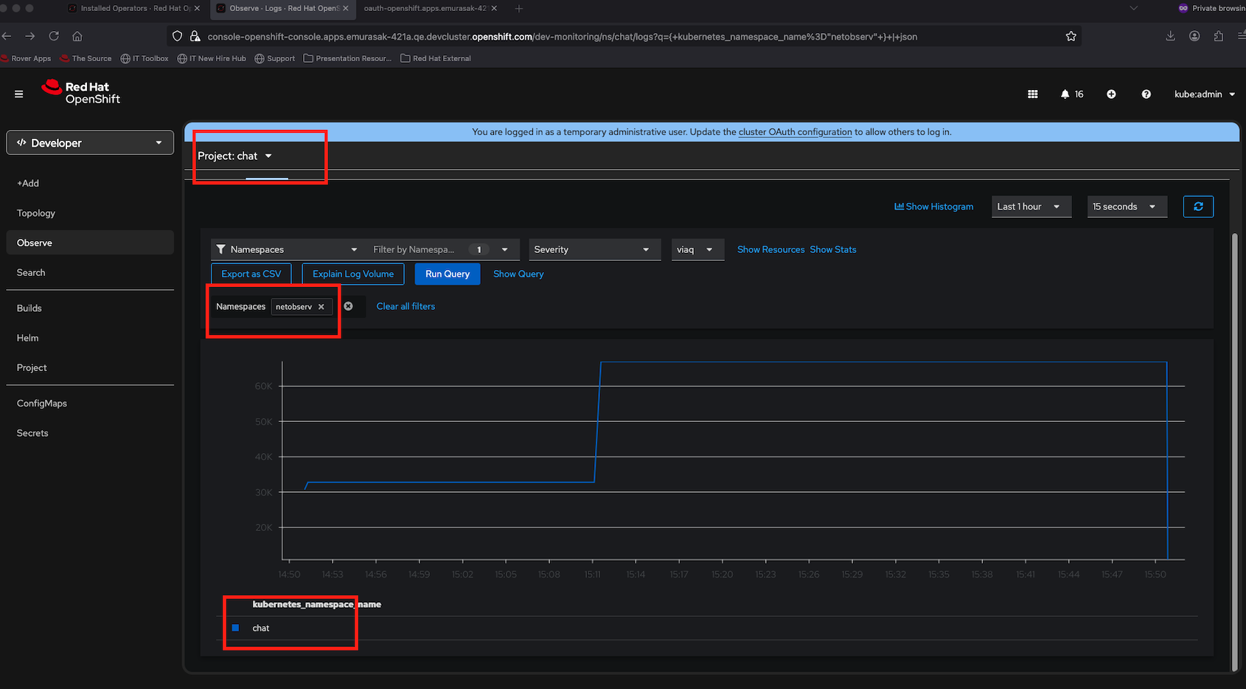The image size is (1246, 689).
Task: Open the Last 1 hour time range dropdown
Action: coord(1030,207)
